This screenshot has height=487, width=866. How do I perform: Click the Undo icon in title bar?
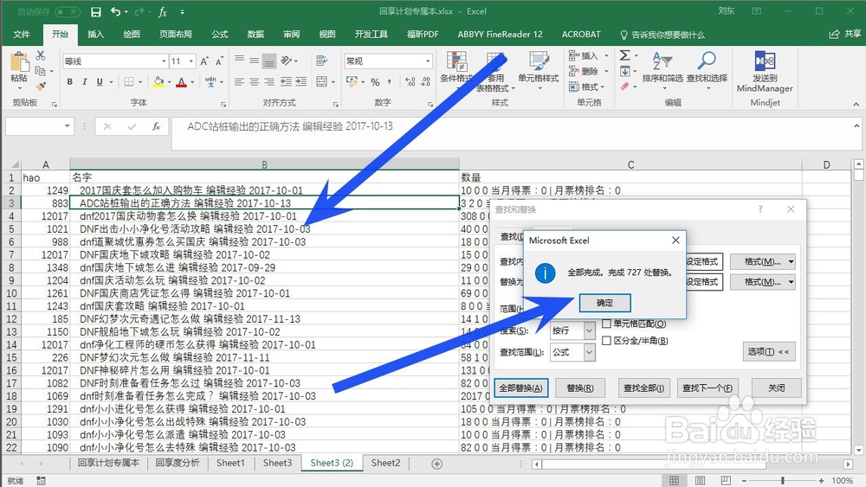click(x=115, y=11)
